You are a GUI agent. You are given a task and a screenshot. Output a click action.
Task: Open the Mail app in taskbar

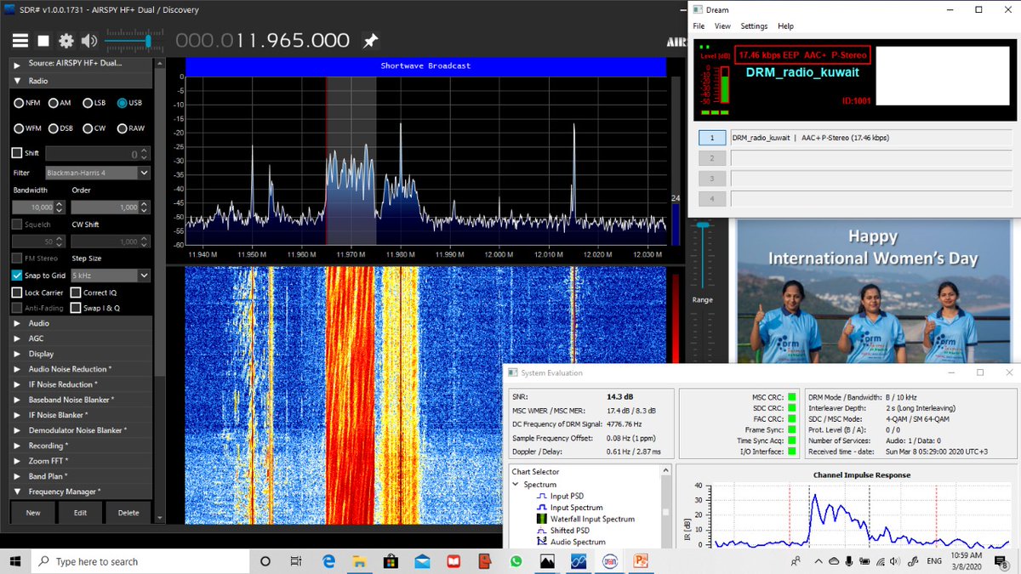[x=423, y=561]
